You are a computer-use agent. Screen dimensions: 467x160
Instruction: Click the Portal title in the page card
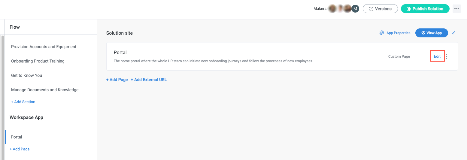point(120,52)
